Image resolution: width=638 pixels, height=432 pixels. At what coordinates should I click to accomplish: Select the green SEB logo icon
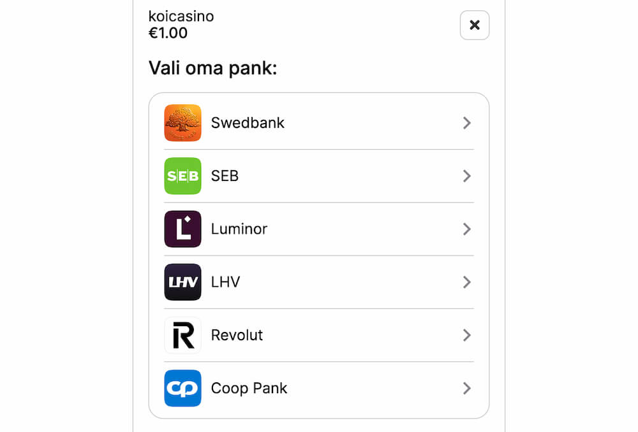pyautogui.click(x=183, y=176)
